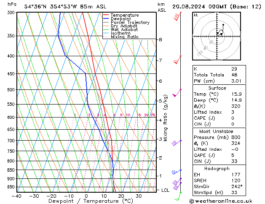Click the '©weatheronline.co.uk' copyright text

[221, 201]
